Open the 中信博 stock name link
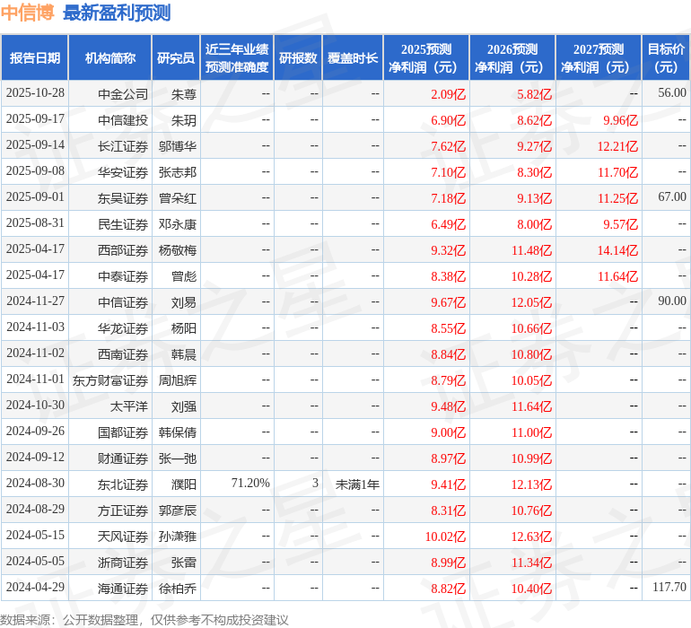This screenshot has width=691, height=628. (27, 13)
